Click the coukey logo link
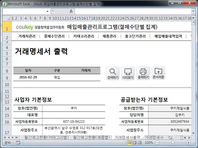 tap(25, 27)
